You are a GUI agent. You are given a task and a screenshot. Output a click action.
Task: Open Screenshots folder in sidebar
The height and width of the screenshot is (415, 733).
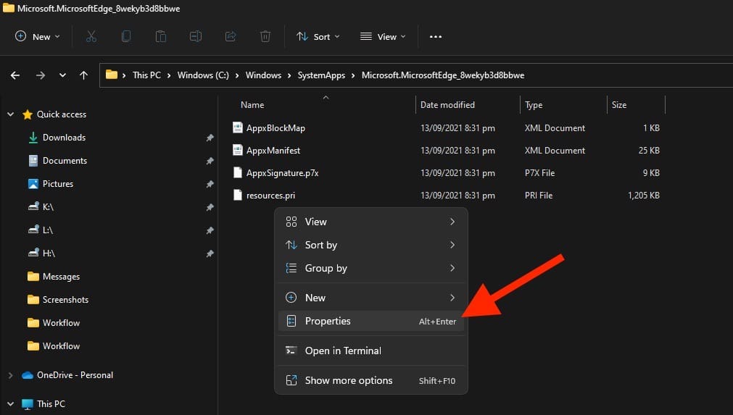tap(65, 300)
